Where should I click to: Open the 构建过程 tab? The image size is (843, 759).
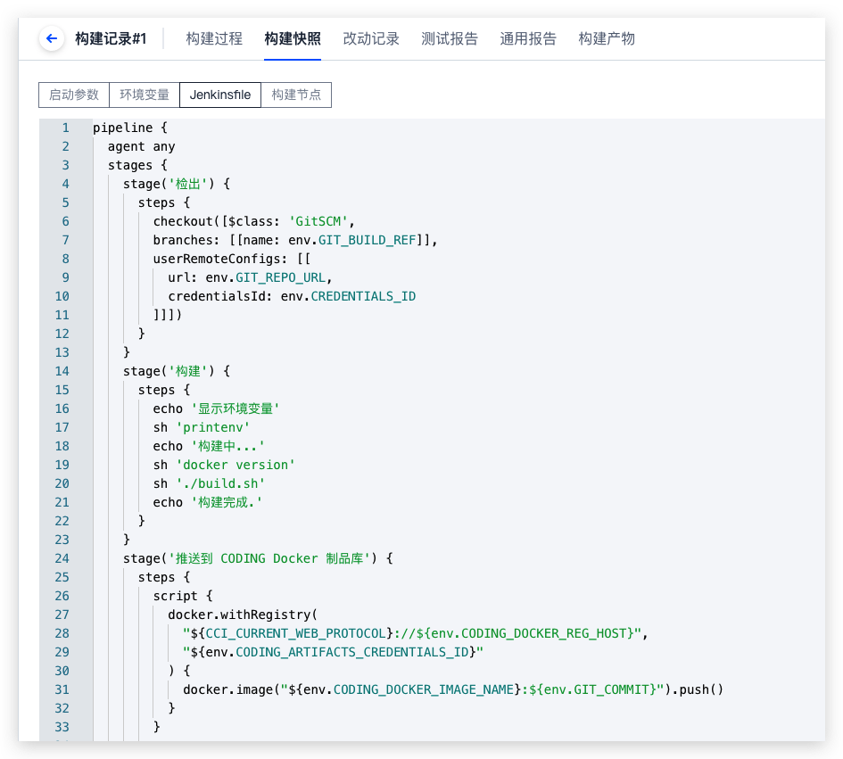pos(214,38)
